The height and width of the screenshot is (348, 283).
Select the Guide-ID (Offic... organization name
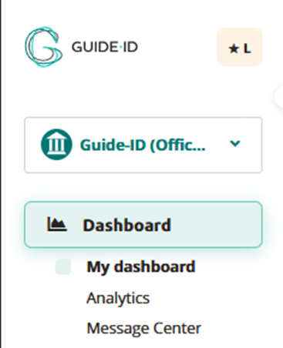point(143,146)
